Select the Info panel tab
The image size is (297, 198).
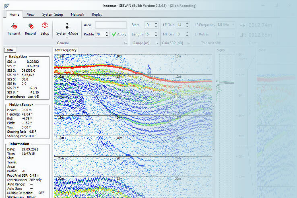point(10,50)
